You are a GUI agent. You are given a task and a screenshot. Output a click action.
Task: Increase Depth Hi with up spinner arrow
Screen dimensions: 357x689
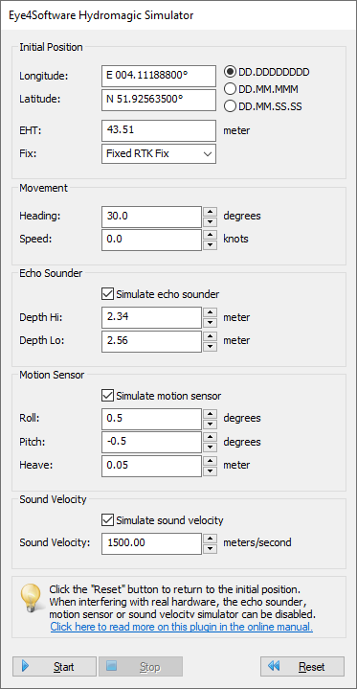click(x=211, y=312)
